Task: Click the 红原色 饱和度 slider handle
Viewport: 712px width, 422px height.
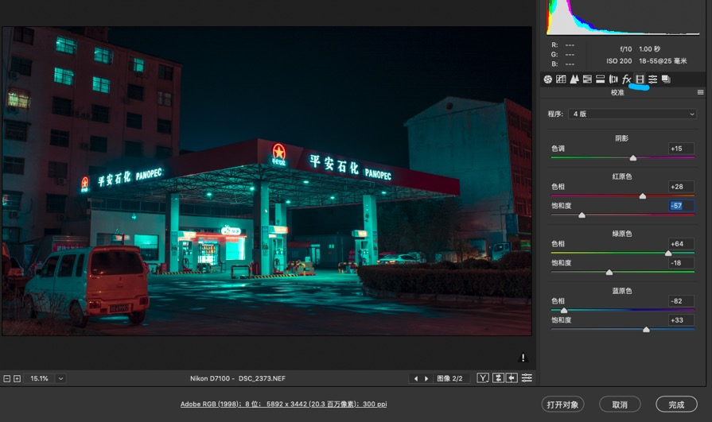Action: (x=582, y=215)
